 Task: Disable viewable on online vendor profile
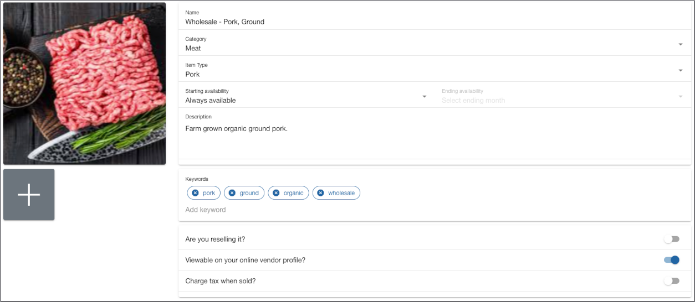(x=671, y=260)
